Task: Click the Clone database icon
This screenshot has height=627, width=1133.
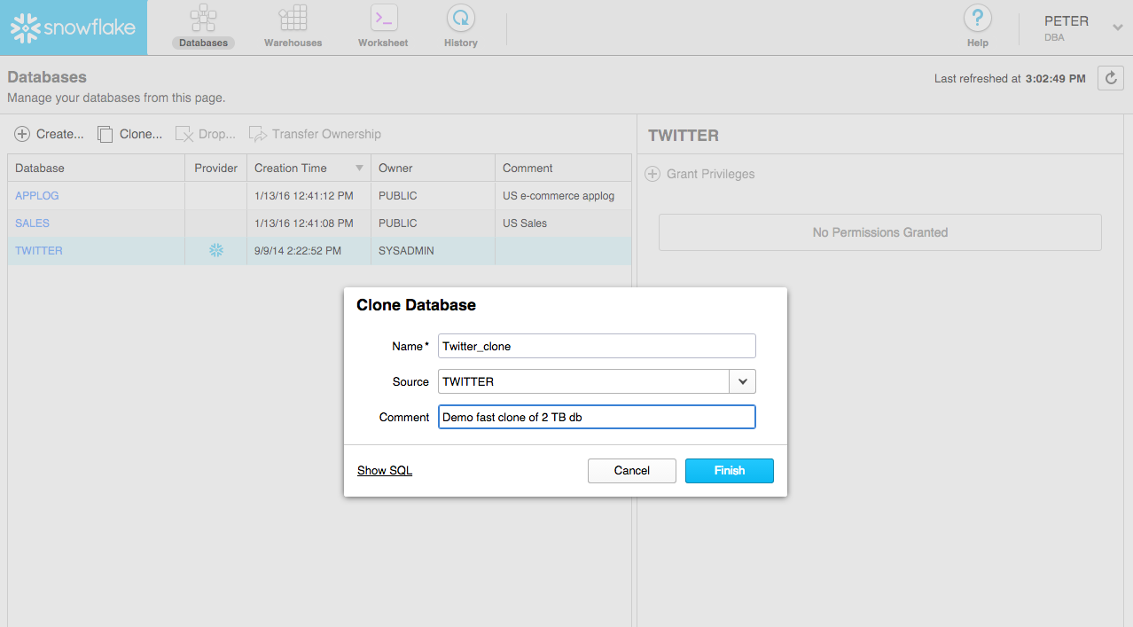Action: 105,134
